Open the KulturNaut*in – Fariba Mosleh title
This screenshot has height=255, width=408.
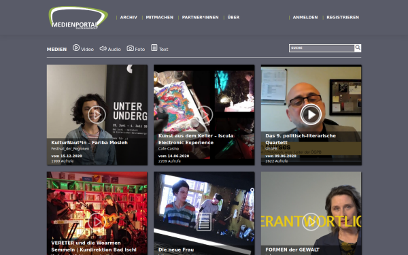coord(90,143)
